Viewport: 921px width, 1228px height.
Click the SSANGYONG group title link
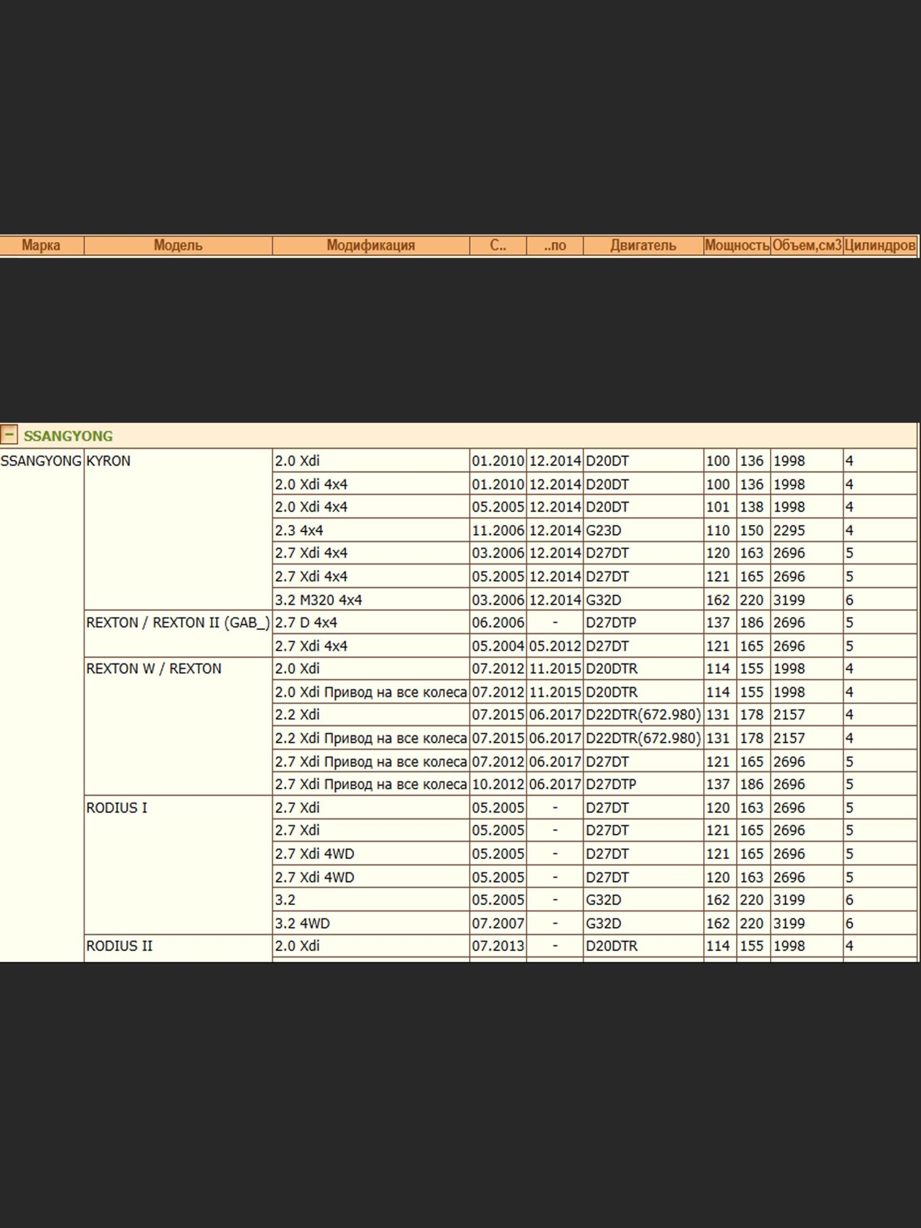pos(68,437)
